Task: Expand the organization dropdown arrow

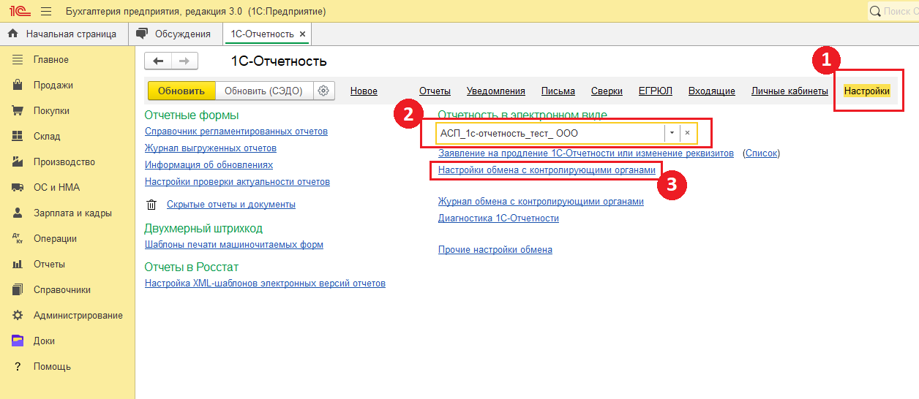Action: 672,133
